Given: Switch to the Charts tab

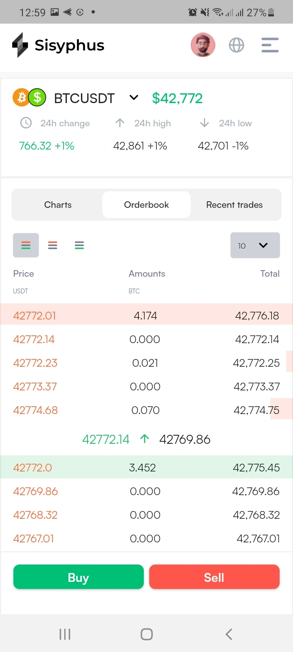Looking at the screenshot, I should [58, 205].
